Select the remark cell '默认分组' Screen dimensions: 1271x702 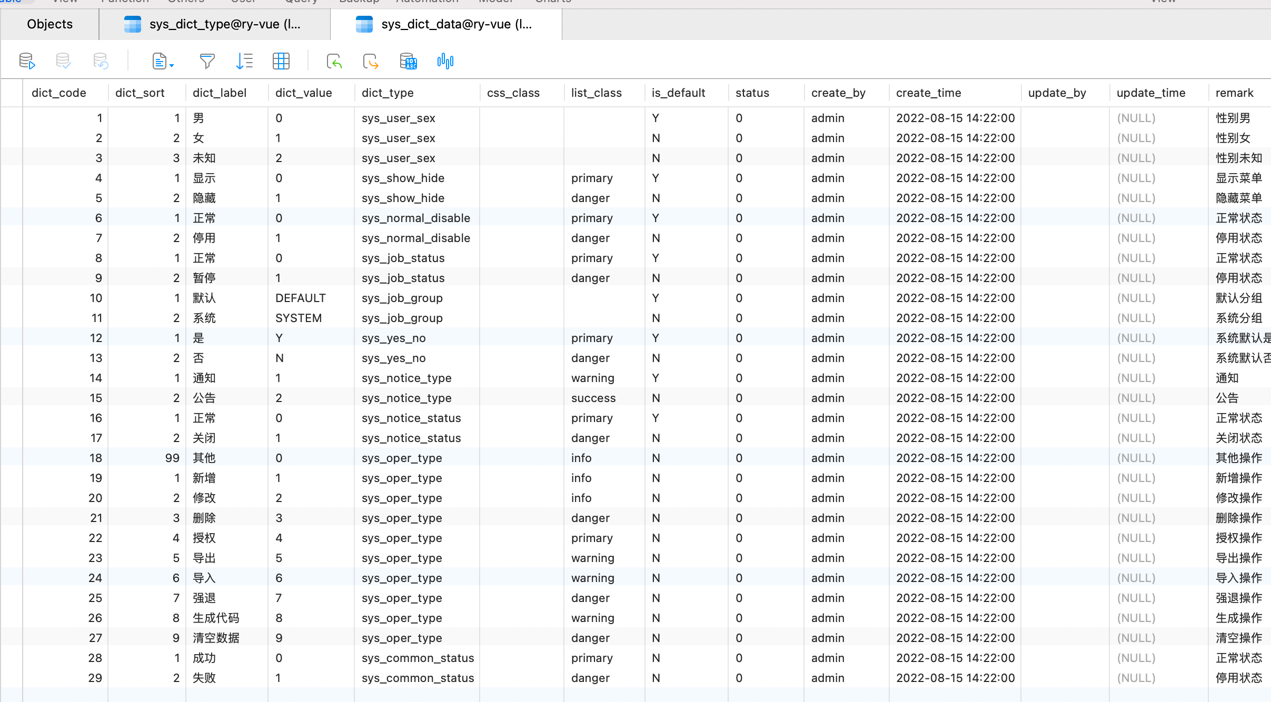click(1239, 298)
